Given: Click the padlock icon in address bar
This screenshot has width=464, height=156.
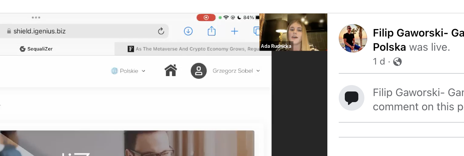Looking at the screenshot, I should [9, 31].
